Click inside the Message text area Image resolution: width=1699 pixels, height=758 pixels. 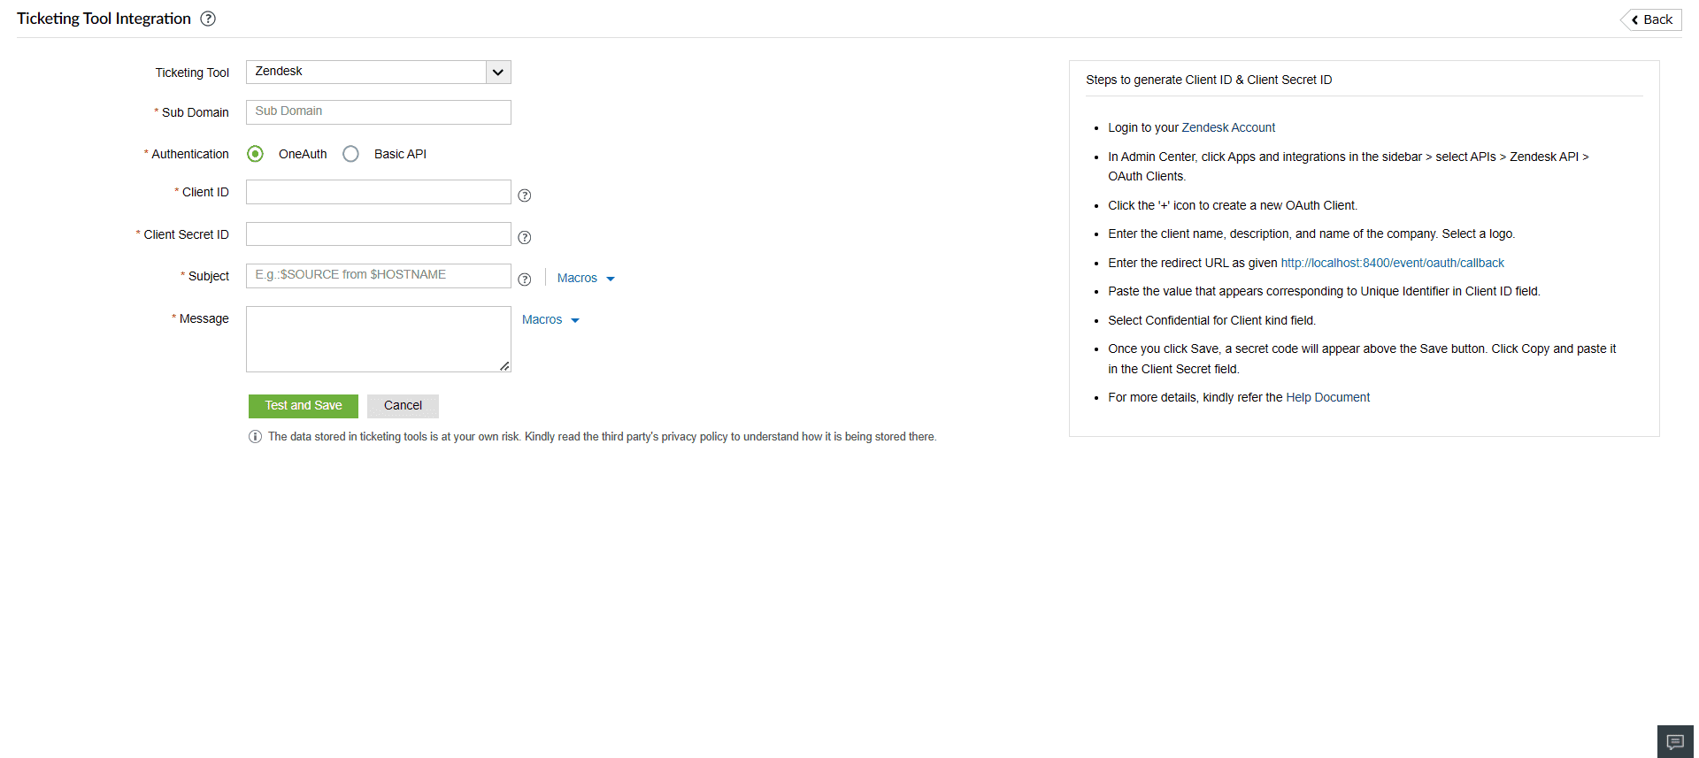click(379, 339)
